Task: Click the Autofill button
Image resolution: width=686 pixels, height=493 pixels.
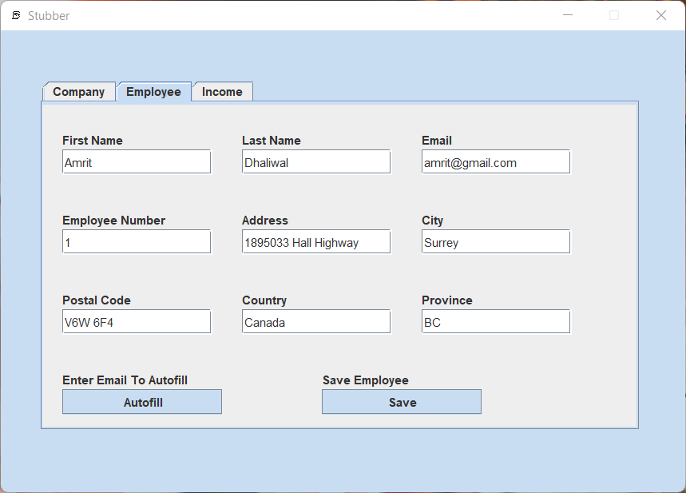Action: 142,402
